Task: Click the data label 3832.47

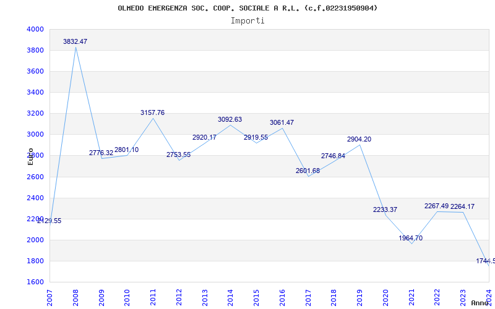Action: 75,41
